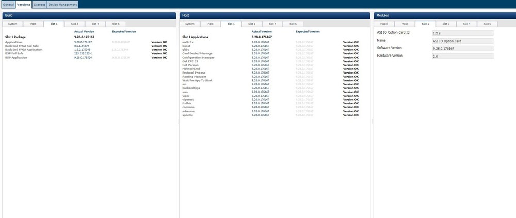Screen dimensions: 516x218
Task: Click the BSP Fail Safe row
Action: [x=86, y=53]
